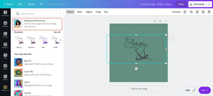Open the download options dropdown arrow
The width and height of the screenshot is (213, 96).
click(209, 4)
